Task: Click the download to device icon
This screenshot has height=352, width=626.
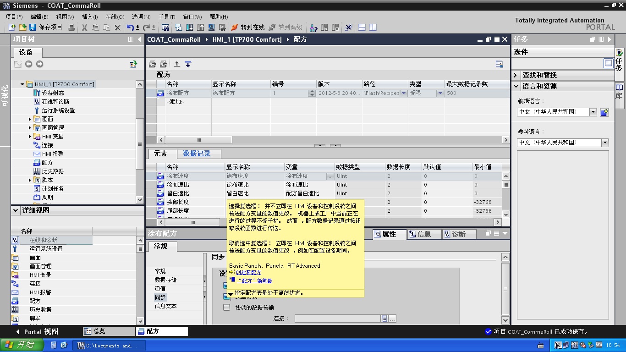Action: (x=189, y=27)
